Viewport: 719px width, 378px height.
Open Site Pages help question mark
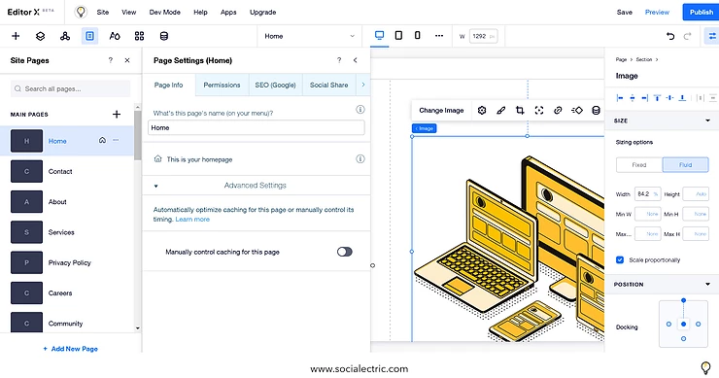pos(110,60)
